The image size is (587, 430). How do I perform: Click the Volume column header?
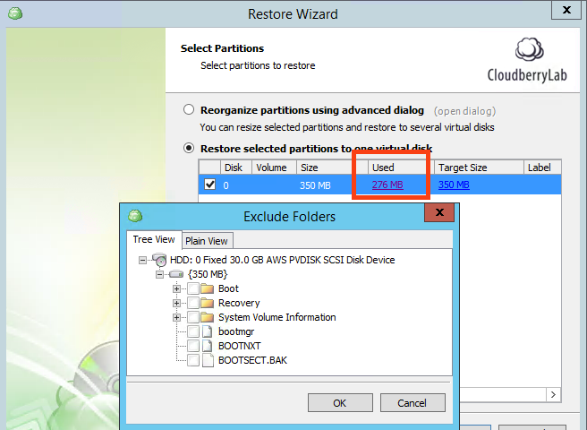pyautogui.click(x=274, y=168)
